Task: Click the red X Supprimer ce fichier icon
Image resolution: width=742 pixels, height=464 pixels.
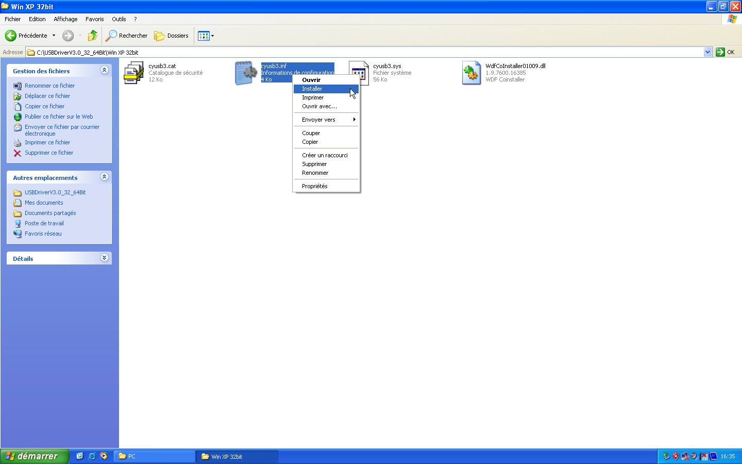Action: coord(18,153)
